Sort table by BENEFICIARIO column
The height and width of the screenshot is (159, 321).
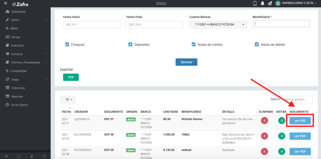pos(191,112)
